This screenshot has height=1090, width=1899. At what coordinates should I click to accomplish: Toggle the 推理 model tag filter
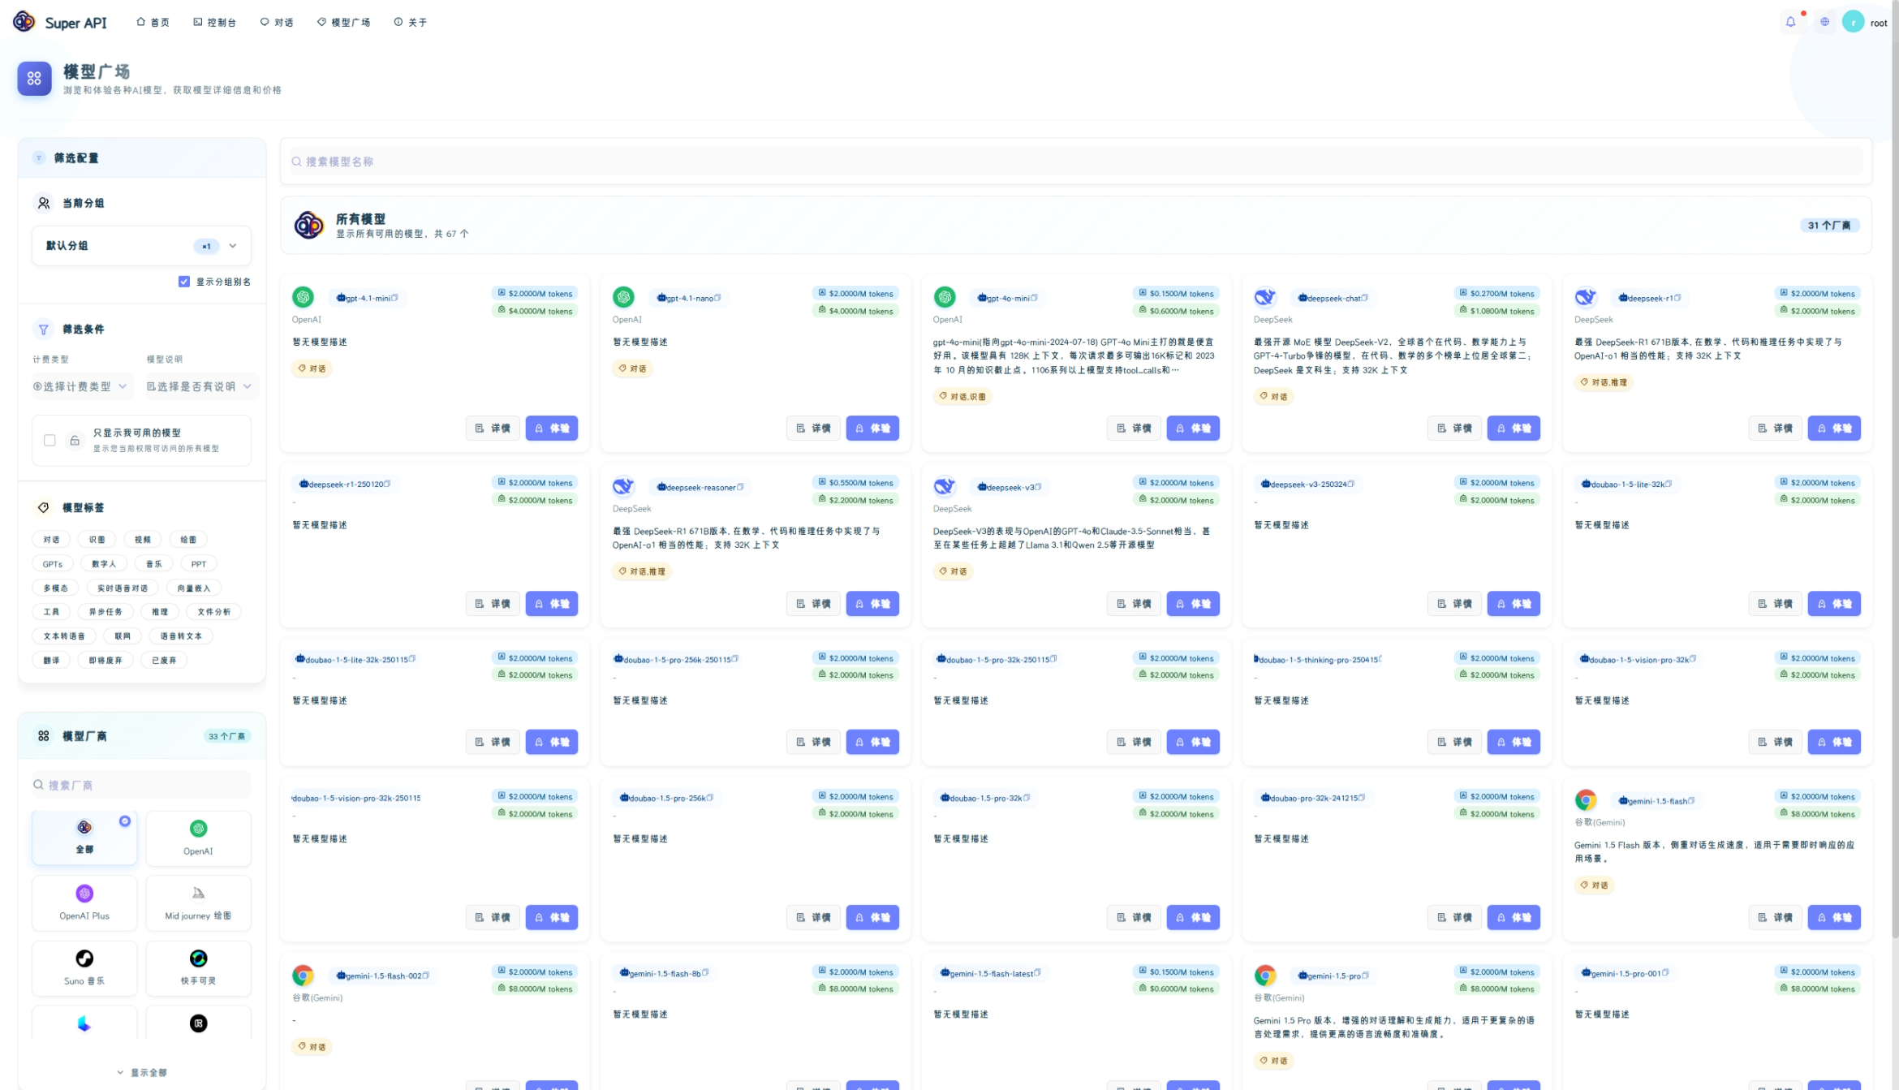[x=160, y=612]
